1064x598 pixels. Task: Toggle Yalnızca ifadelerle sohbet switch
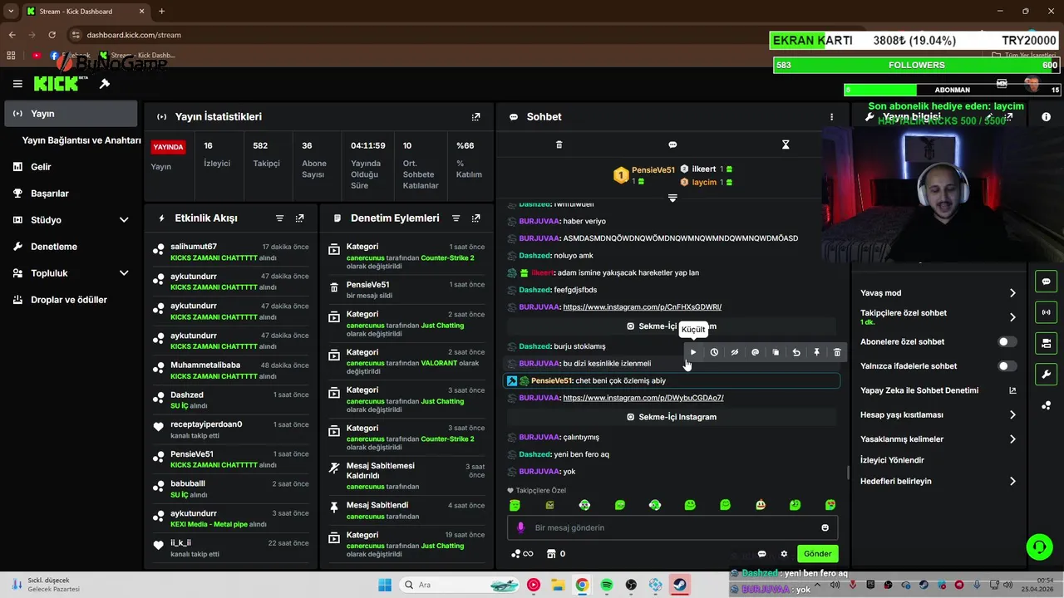click(1007, 366)
